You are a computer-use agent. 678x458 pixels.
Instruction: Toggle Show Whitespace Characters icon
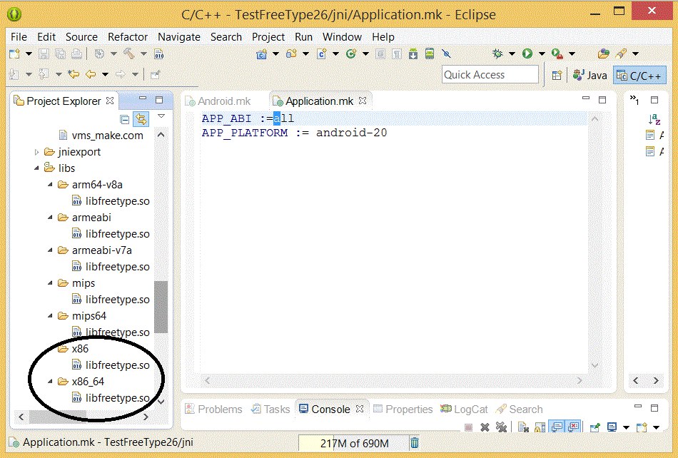pos(397,54)
